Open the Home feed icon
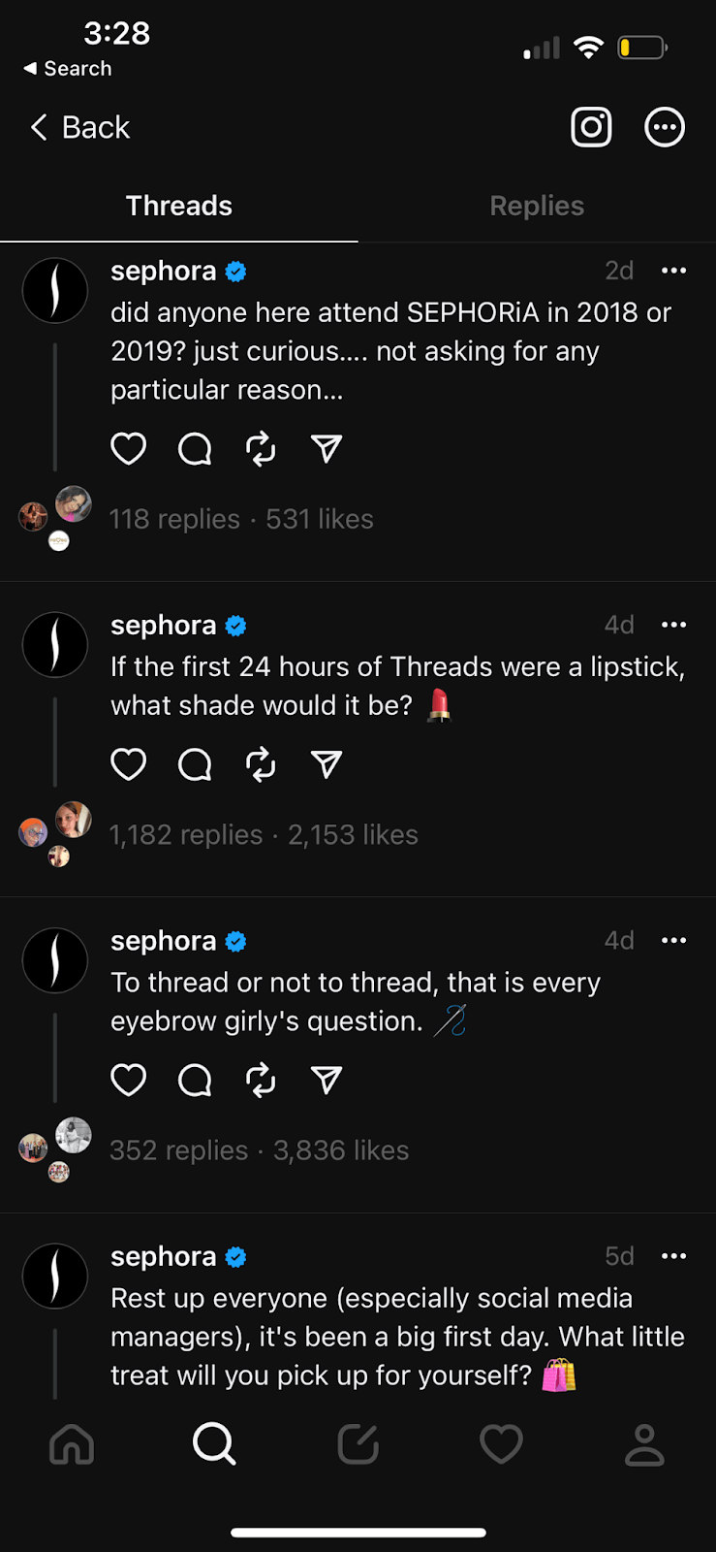716x1552 pixels. pos(72,1444)
